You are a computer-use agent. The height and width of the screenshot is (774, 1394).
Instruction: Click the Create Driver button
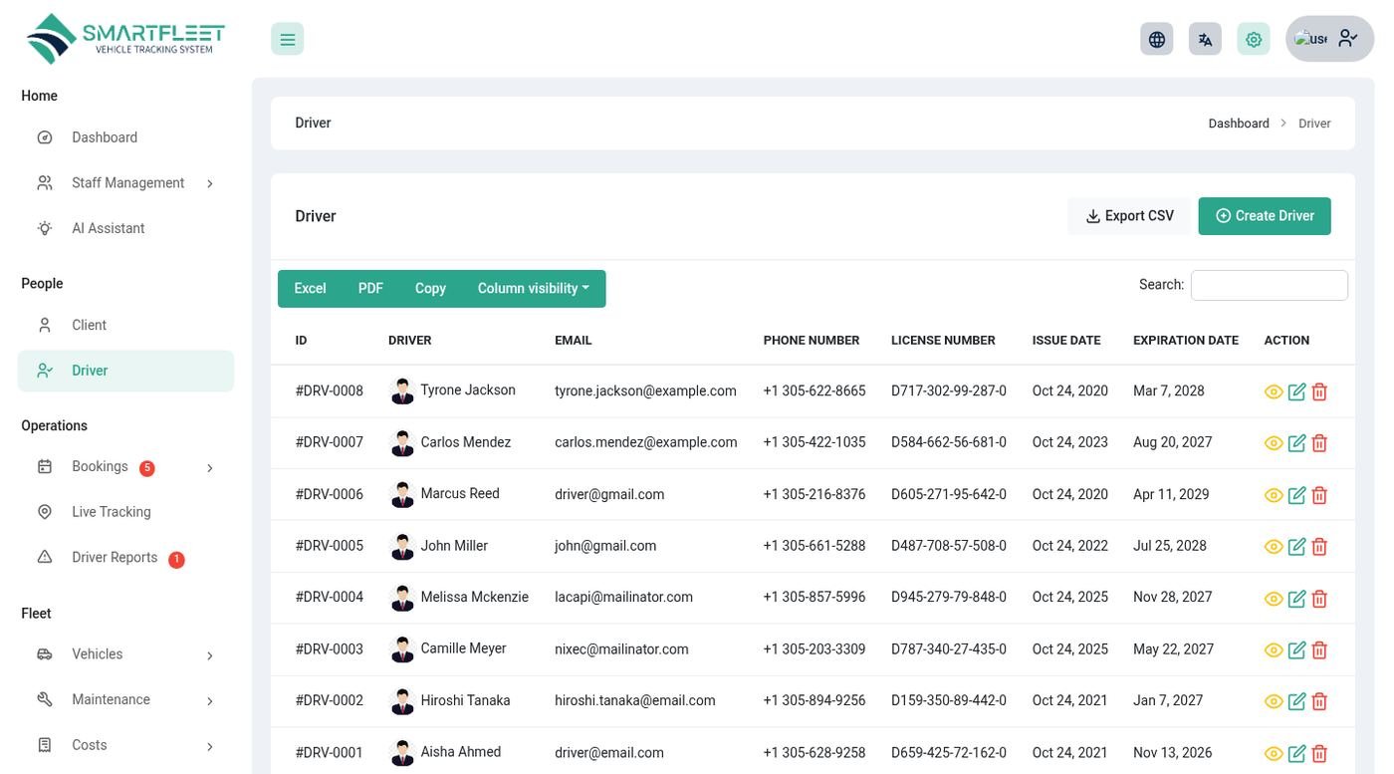tap(1265, 216)
